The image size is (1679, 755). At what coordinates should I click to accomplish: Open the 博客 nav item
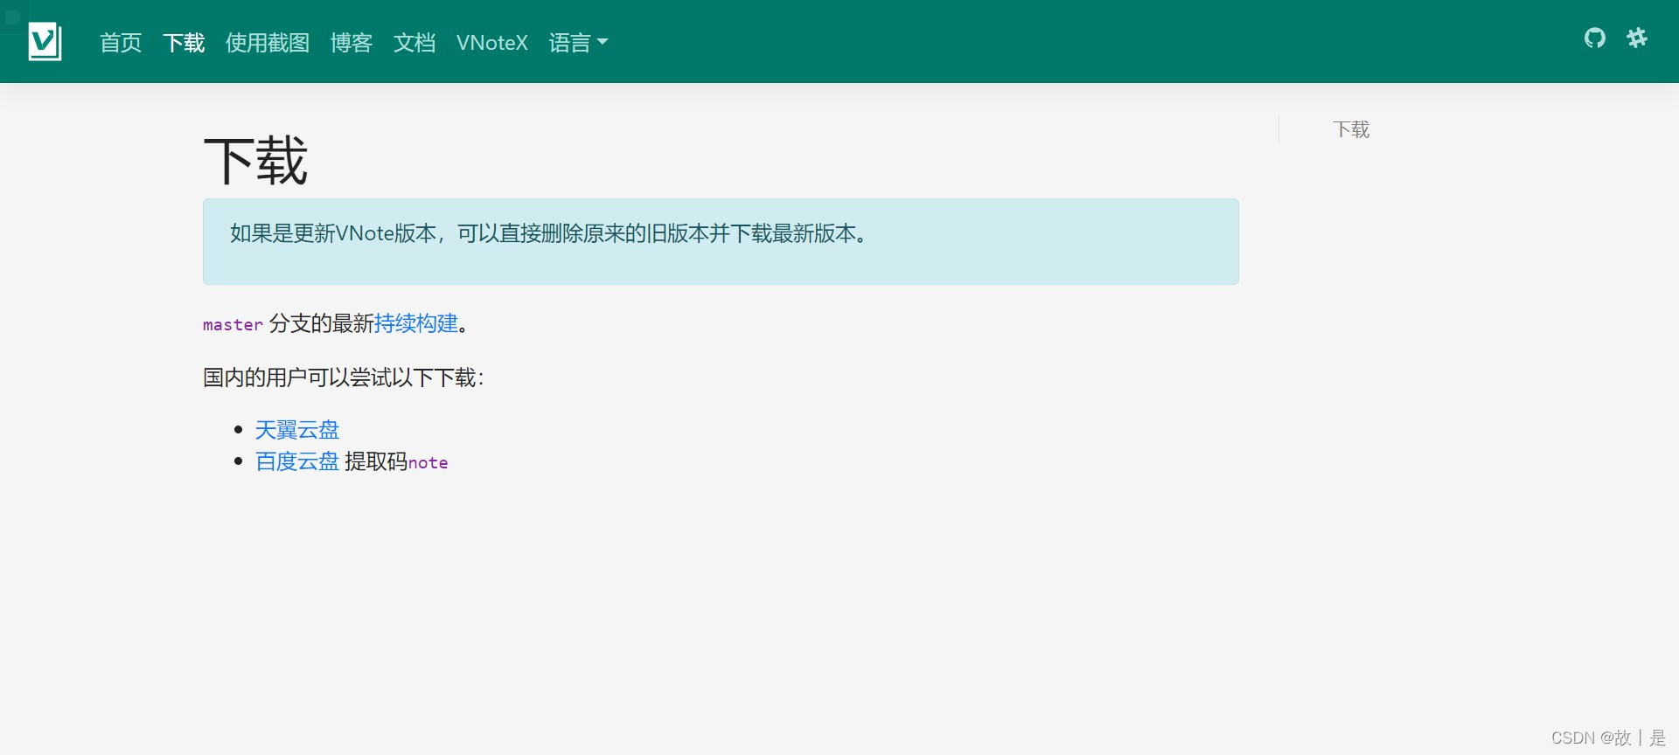click(352, 43)
